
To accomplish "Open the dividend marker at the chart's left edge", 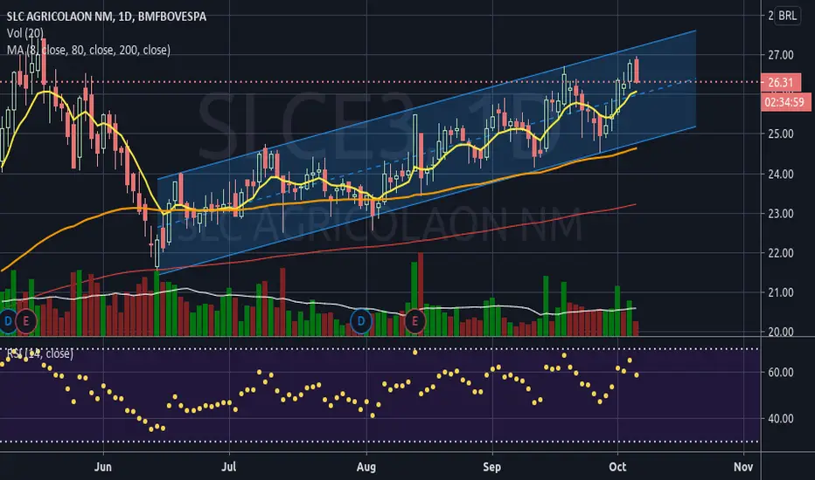I will point(7,321).
